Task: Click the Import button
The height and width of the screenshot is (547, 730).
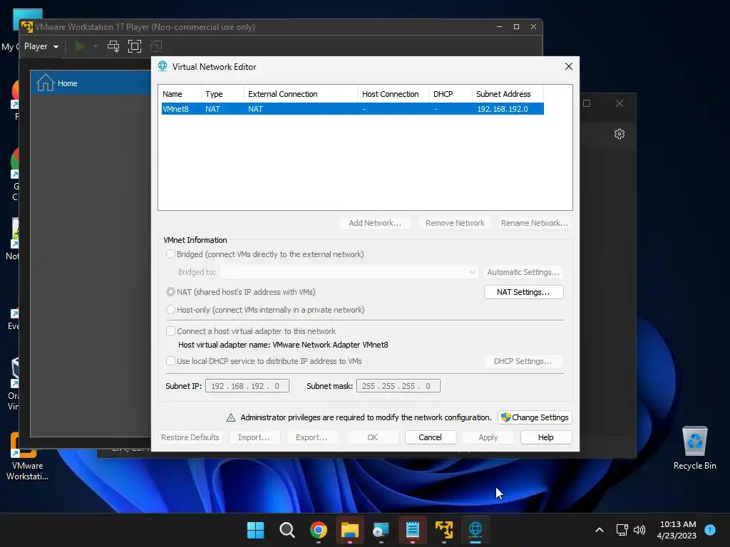Action: click(254, 437)
